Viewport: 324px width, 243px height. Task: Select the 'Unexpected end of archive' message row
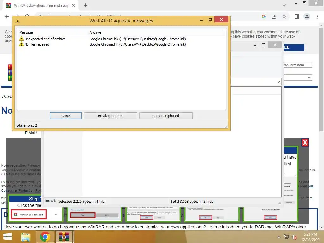[121, 39]
